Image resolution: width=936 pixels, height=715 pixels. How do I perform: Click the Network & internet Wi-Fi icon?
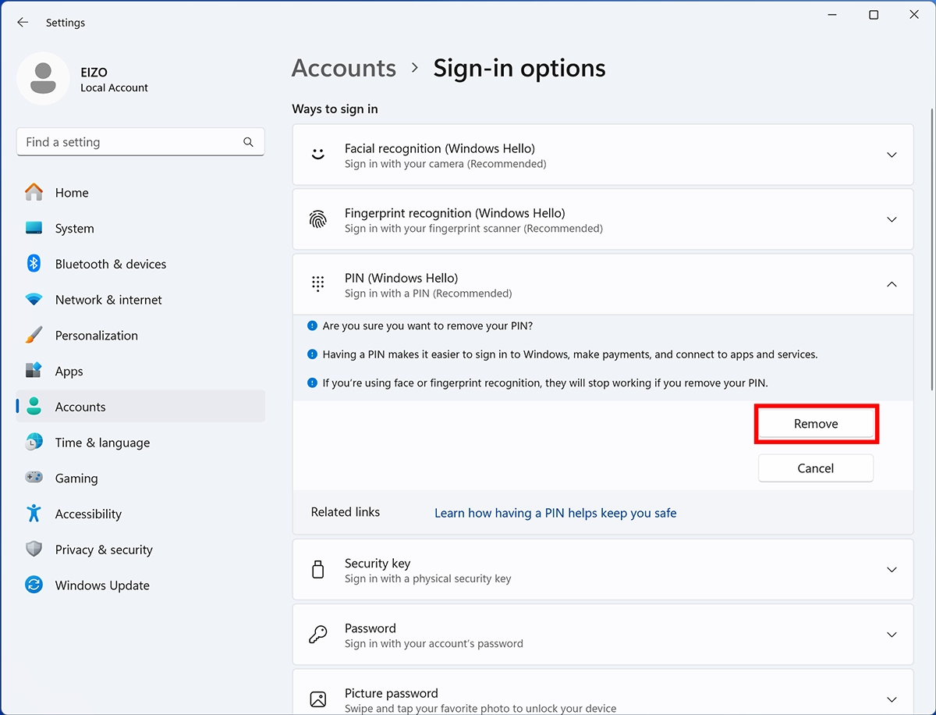point(34,300)
